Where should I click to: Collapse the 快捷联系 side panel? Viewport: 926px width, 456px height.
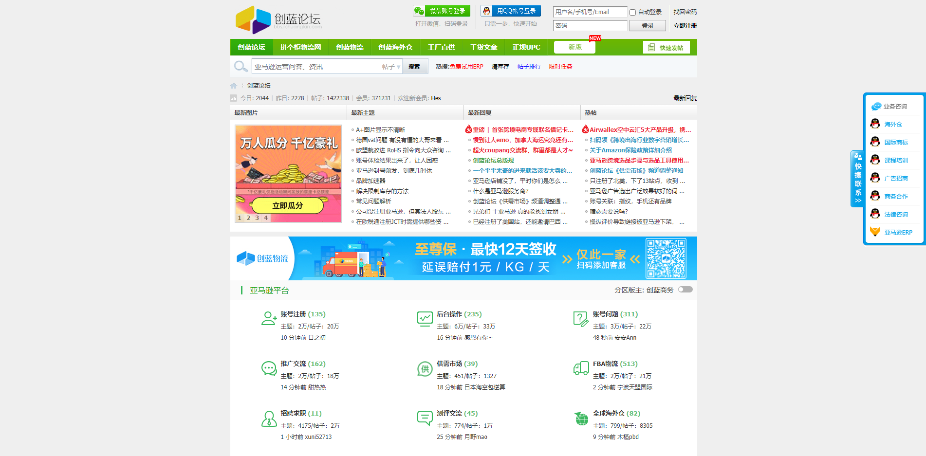(x=858, y=179)
